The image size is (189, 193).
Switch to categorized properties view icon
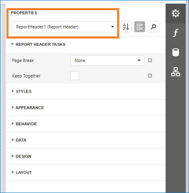(x=140, y=27)
